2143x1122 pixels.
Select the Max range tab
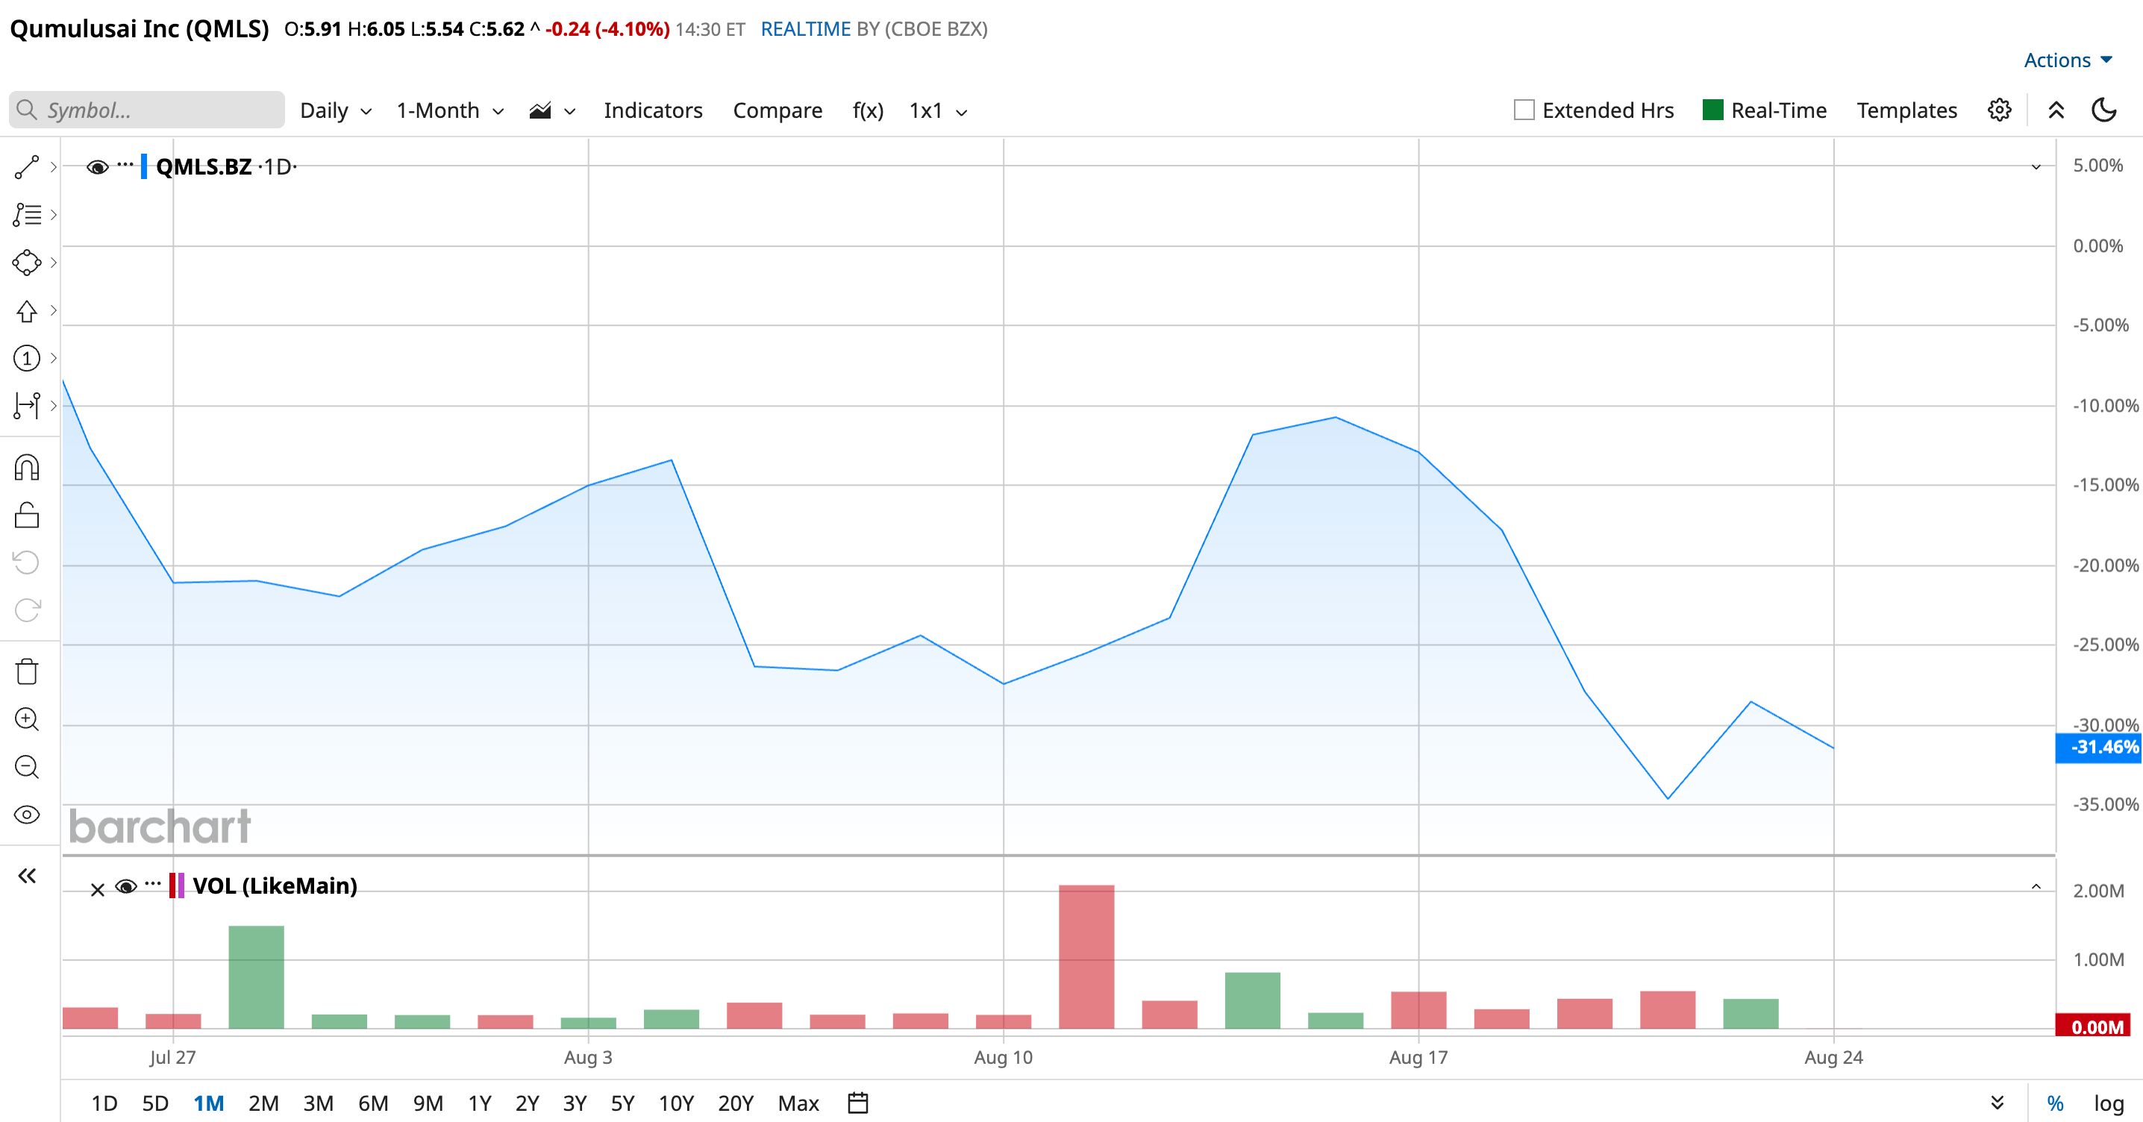coord(798,1103)
